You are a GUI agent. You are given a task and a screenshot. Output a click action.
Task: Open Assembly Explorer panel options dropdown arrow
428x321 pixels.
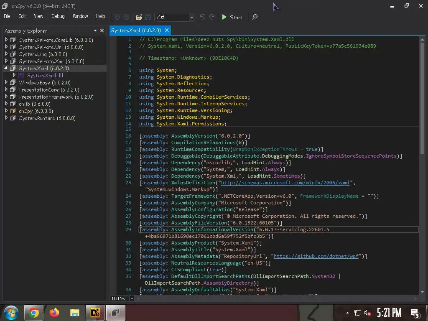[x=95, y=31]
